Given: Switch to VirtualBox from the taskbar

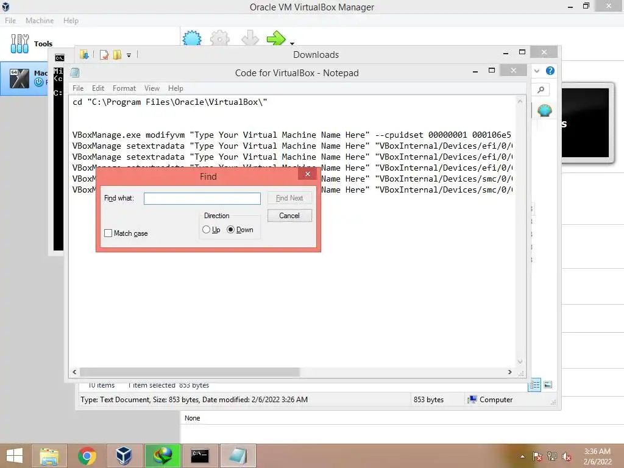Looking at the screenshot, I should click(x=124, y=456).
